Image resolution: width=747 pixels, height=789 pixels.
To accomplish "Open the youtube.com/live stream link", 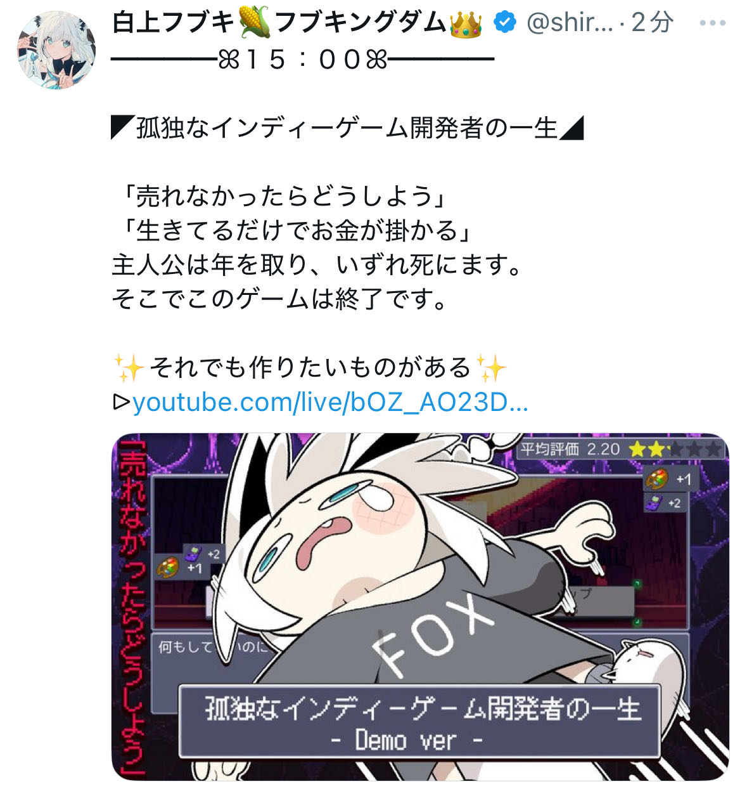I will 330,402.
